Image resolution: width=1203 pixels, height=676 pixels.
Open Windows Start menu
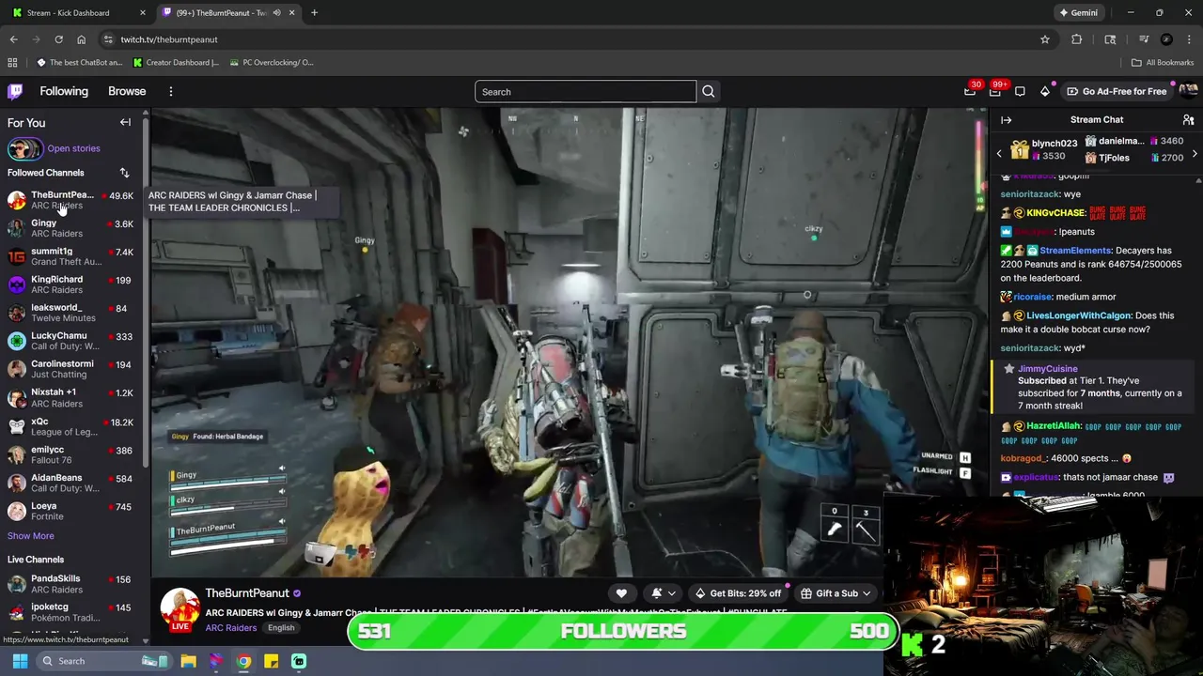pos(20,661)
